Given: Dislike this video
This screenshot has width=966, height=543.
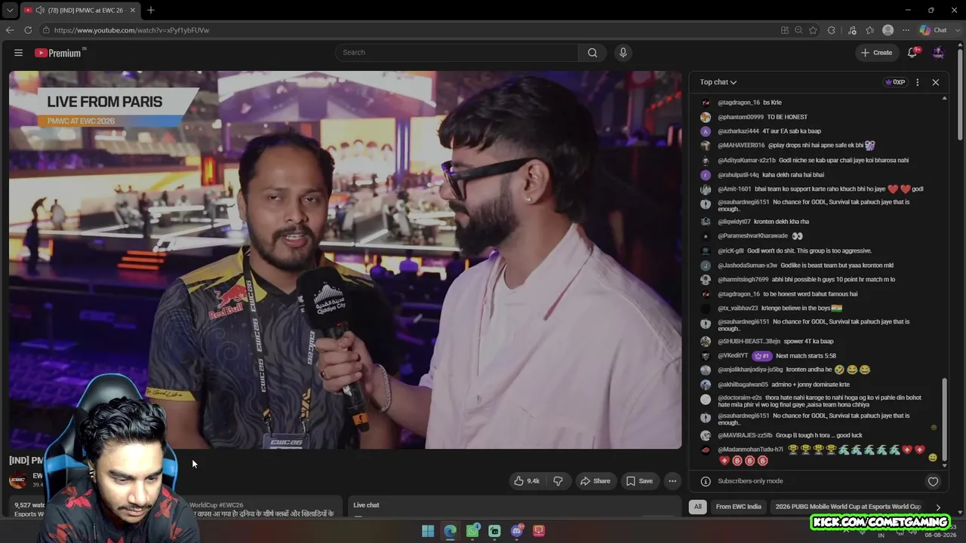Looking at the screenshot, I should click(558, 481).
